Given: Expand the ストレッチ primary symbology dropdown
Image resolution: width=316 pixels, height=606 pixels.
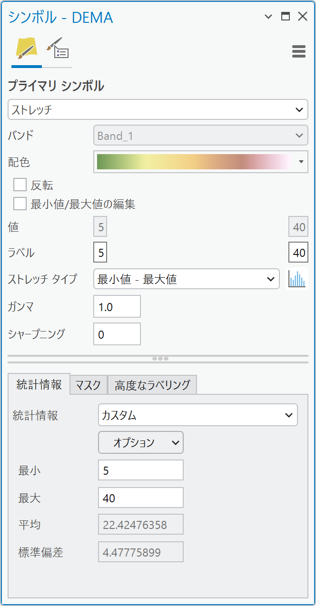Looking at the screenshot, I should click(158, 109).
